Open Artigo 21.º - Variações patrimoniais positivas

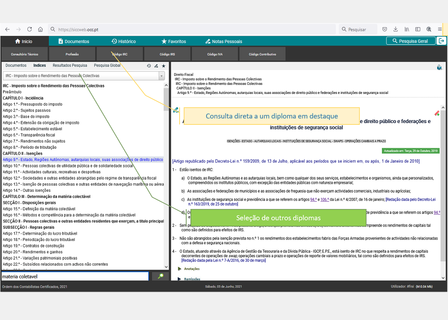click(40, 258)
